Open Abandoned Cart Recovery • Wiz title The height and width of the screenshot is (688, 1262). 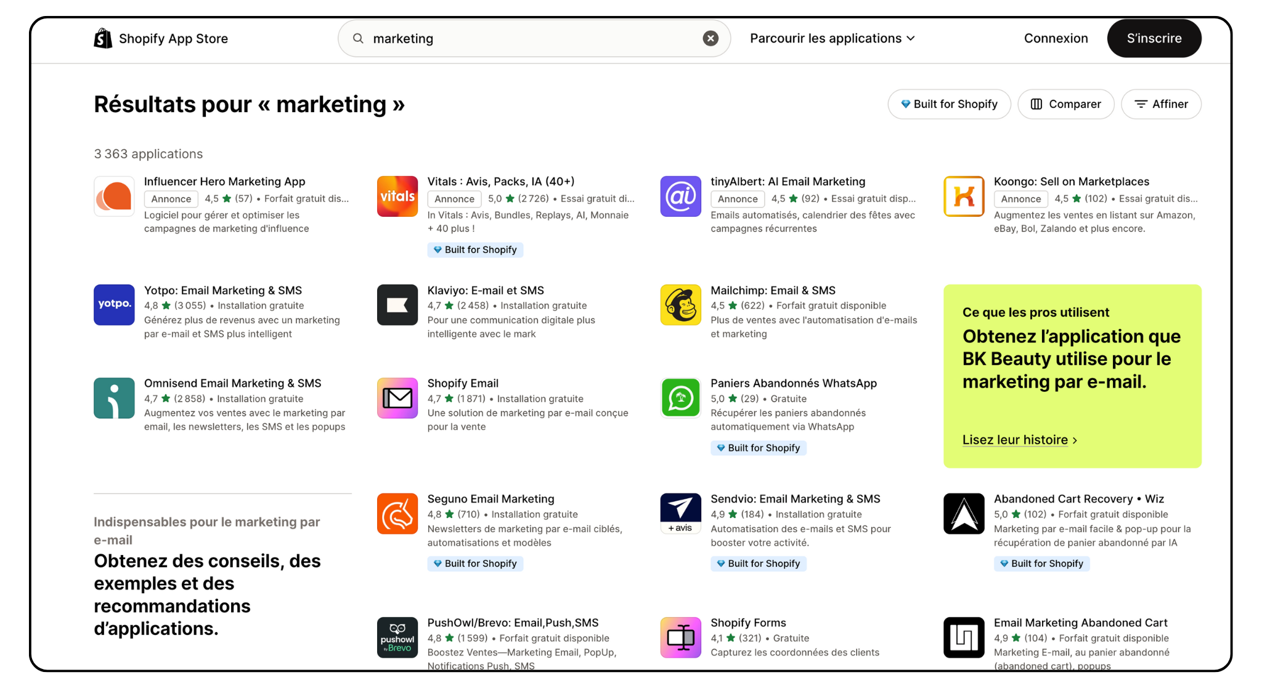click(x=1078, y=499)
